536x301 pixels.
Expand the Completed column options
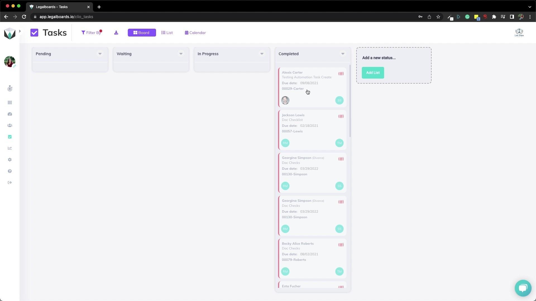(x=343, y=54)
